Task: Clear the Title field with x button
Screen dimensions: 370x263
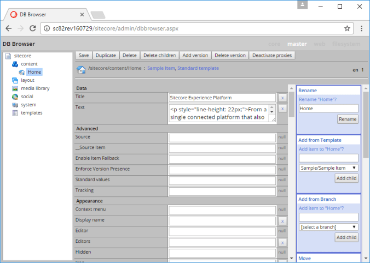Action: (x=282, y=98)
